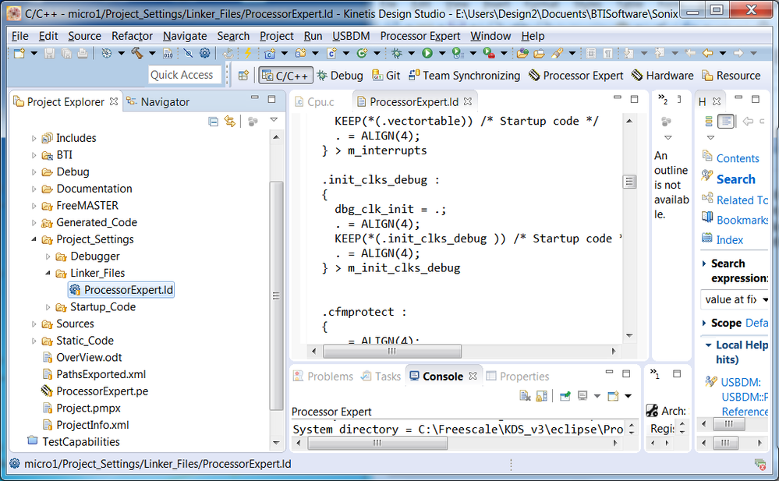
Task: Open the Team Synchronizing perspective
Action: pos(464,76)
